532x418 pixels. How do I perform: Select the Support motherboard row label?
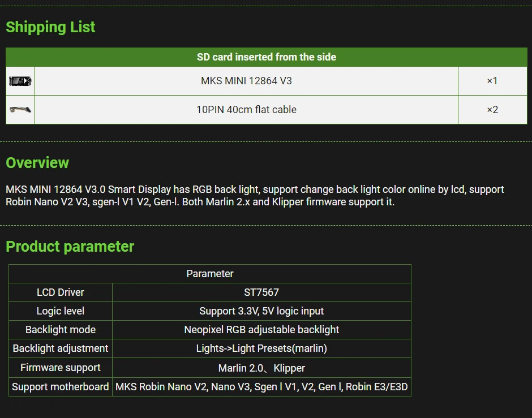(61, 387)
